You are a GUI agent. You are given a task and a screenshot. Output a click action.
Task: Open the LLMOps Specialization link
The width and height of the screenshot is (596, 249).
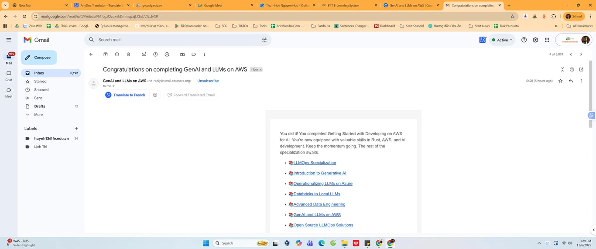point(315,163)
